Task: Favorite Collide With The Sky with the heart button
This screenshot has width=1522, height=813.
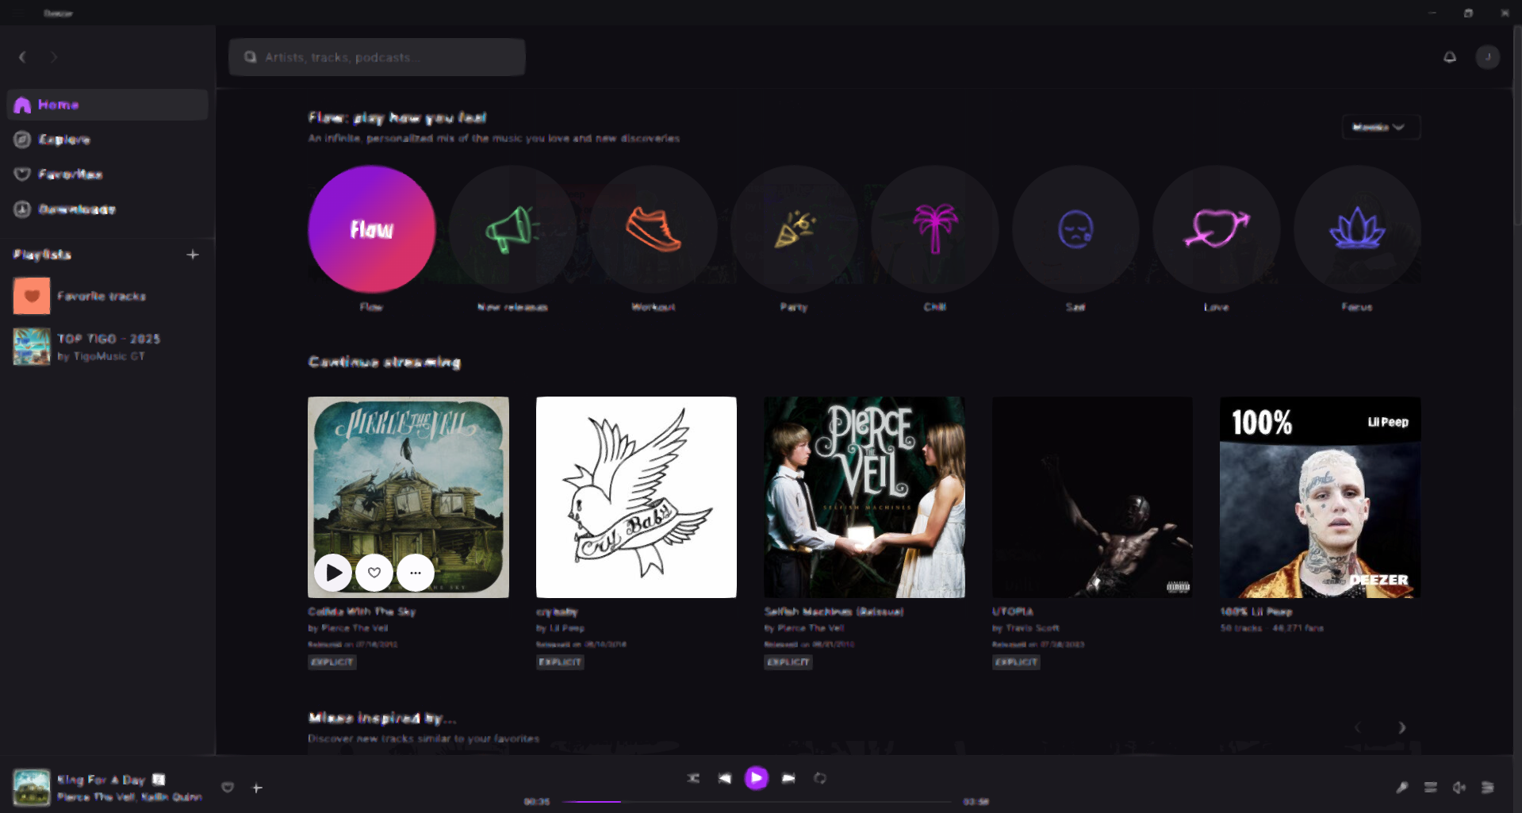Action: tap(374, 572)
